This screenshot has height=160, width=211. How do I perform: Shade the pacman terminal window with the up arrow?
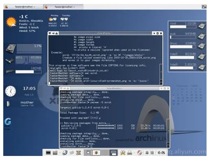pyautogui.click(x=68, y=89)
